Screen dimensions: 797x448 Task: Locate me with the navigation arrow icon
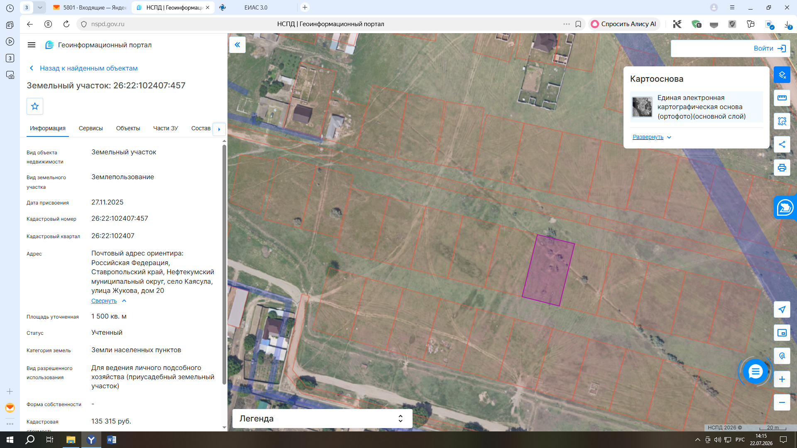(x=782, y=309)
